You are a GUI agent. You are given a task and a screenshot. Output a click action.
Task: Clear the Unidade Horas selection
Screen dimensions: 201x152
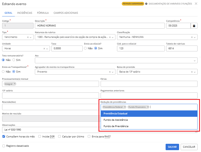[44, 49]
